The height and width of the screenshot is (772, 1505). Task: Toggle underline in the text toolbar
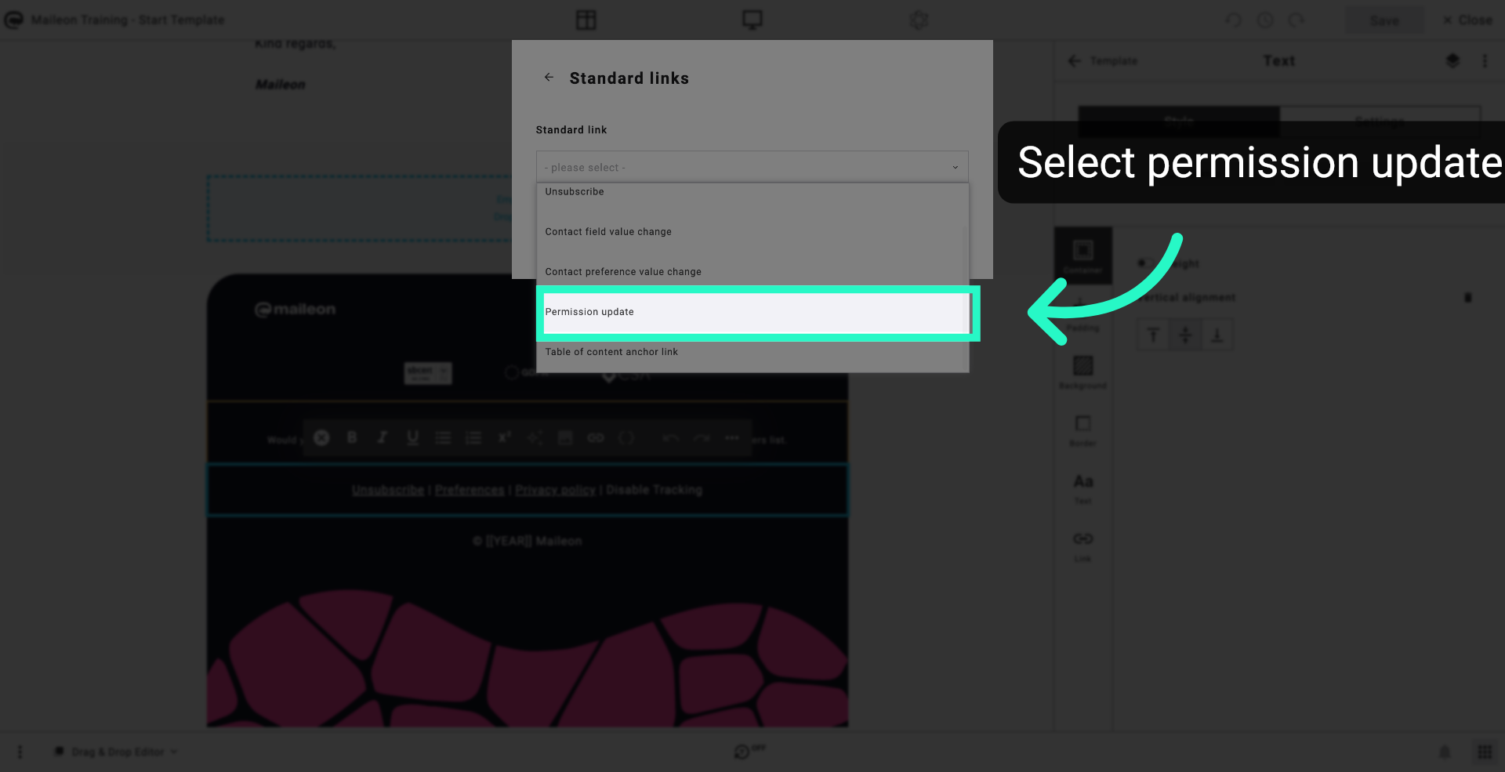coord(413,437)
